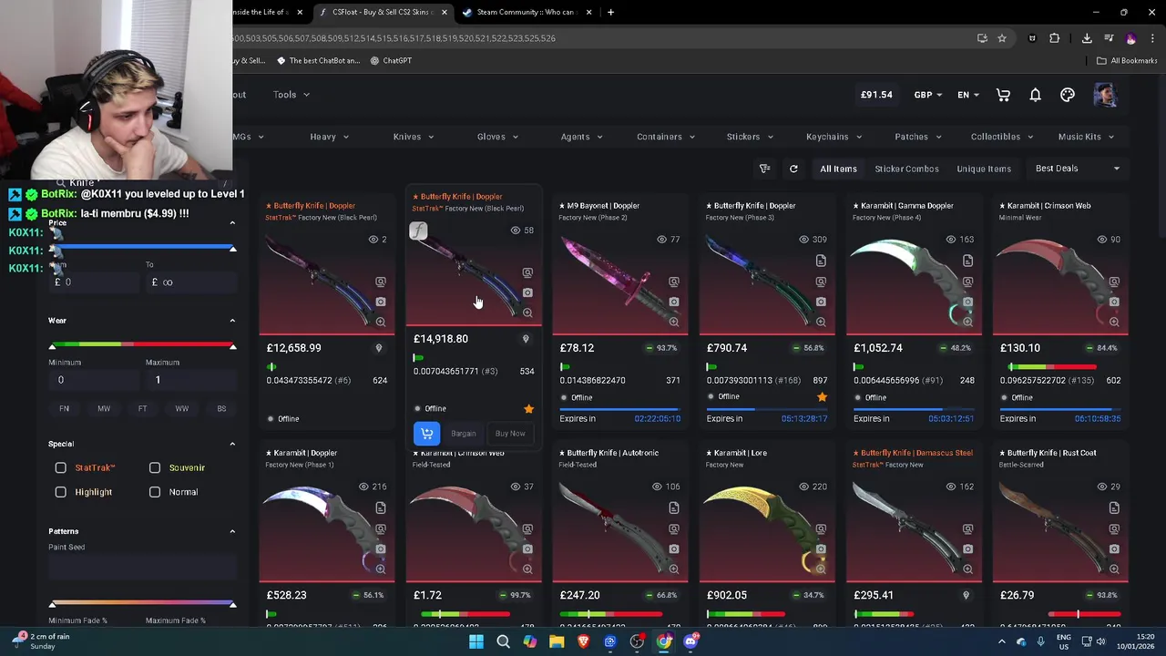
Task: Click Buy Now on £14,918.80 knife
Action: point(510,434)
